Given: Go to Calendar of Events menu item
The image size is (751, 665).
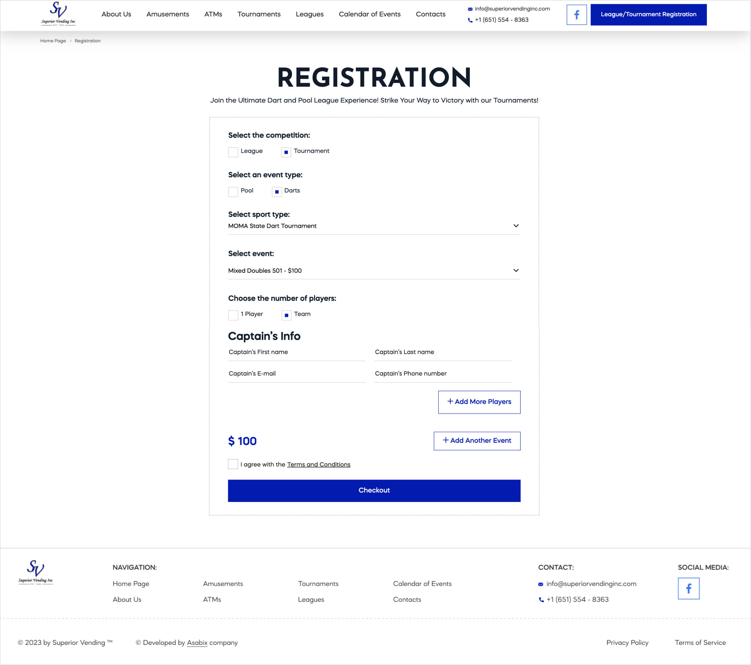Looking at the screenshot, I should [369, 14].
